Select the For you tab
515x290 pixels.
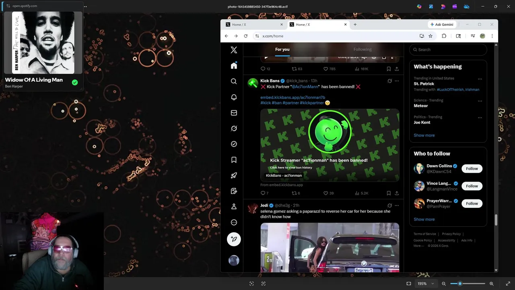(x=282, y=50)
